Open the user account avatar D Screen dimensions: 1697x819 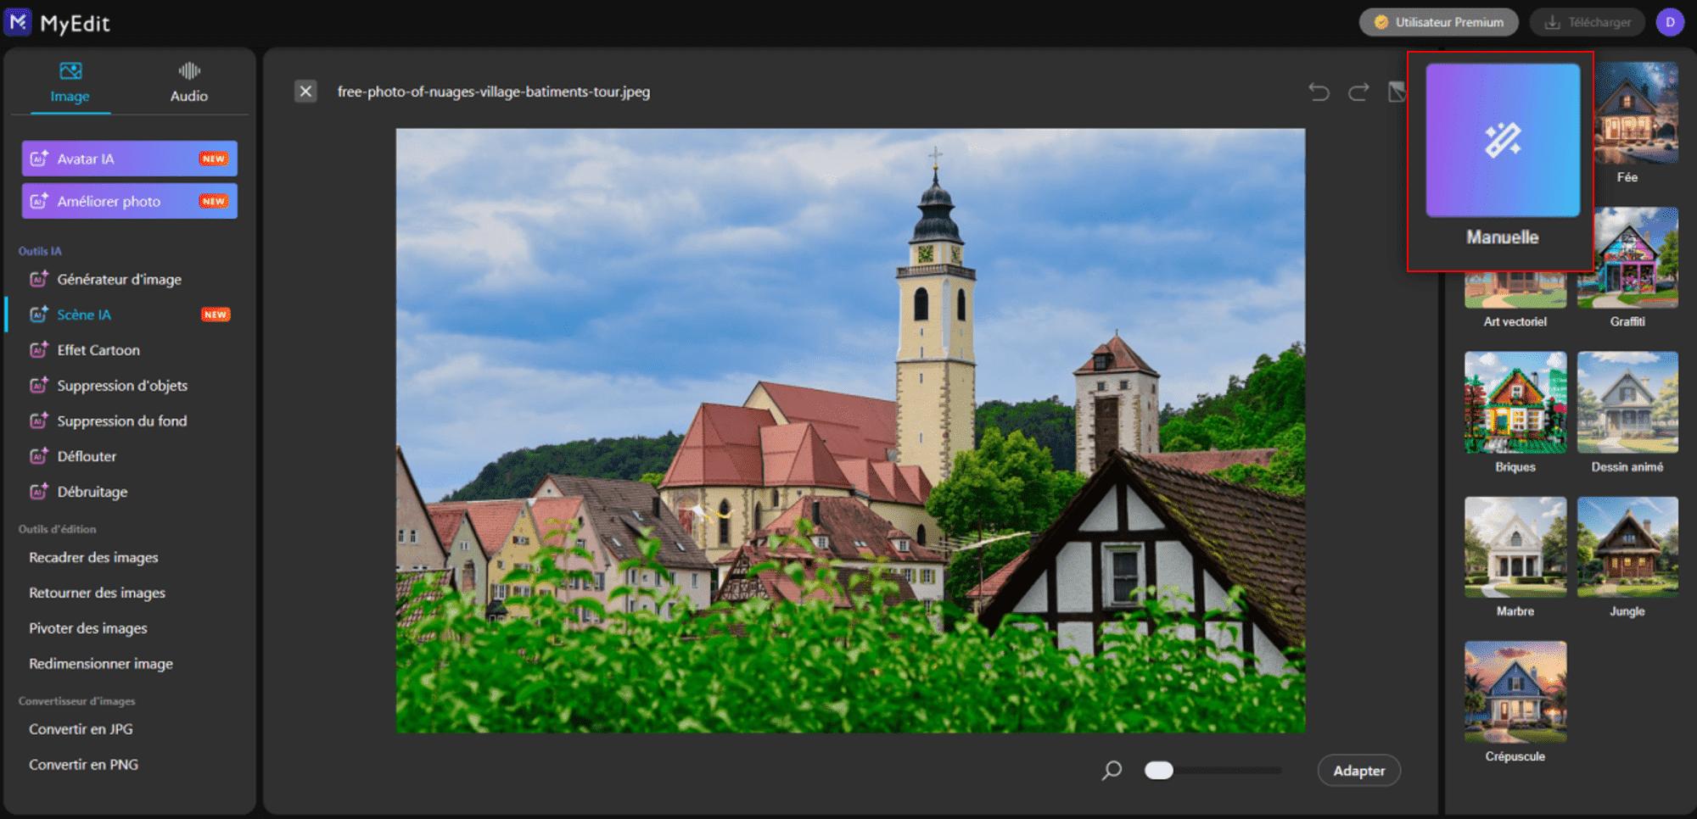click(1670, 22)
